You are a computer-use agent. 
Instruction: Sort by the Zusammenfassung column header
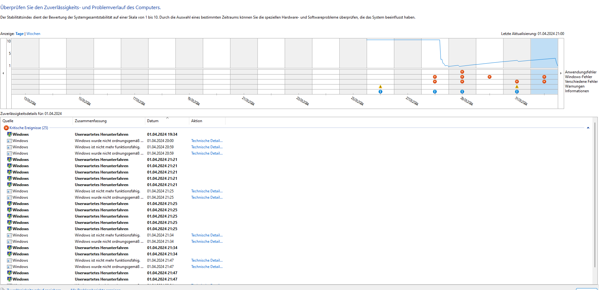109,121
